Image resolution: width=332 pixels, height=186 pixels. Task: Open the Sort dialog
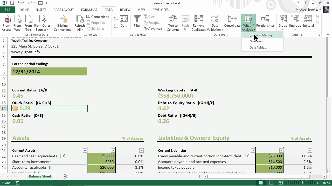124,21
